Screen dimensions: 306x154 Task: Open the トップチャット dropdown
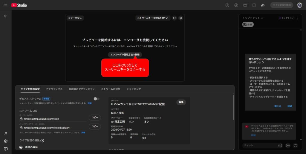point(253,18)
